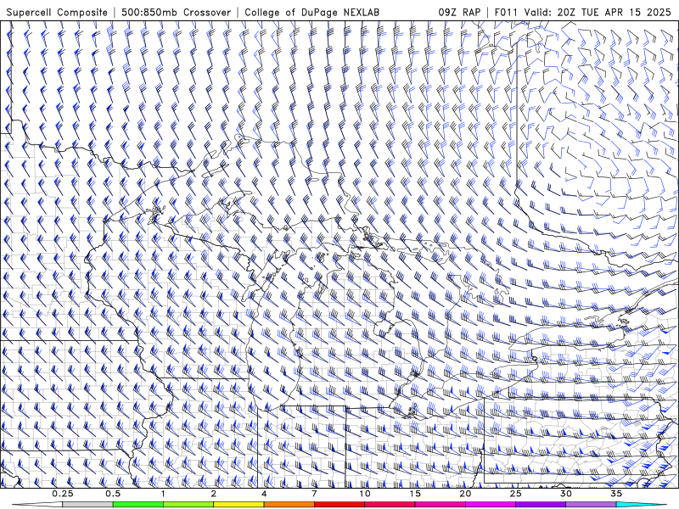Click the "500:850mb Crossover" header label
The image size is (679, 509).
177,12
